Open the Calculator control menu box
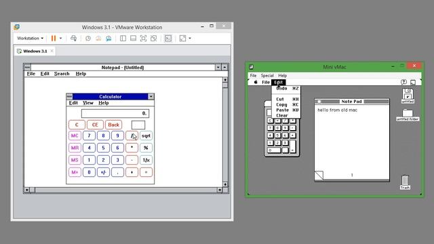This screenshot has width=434, height=244. pyautogui.click(x=69, y=96)
